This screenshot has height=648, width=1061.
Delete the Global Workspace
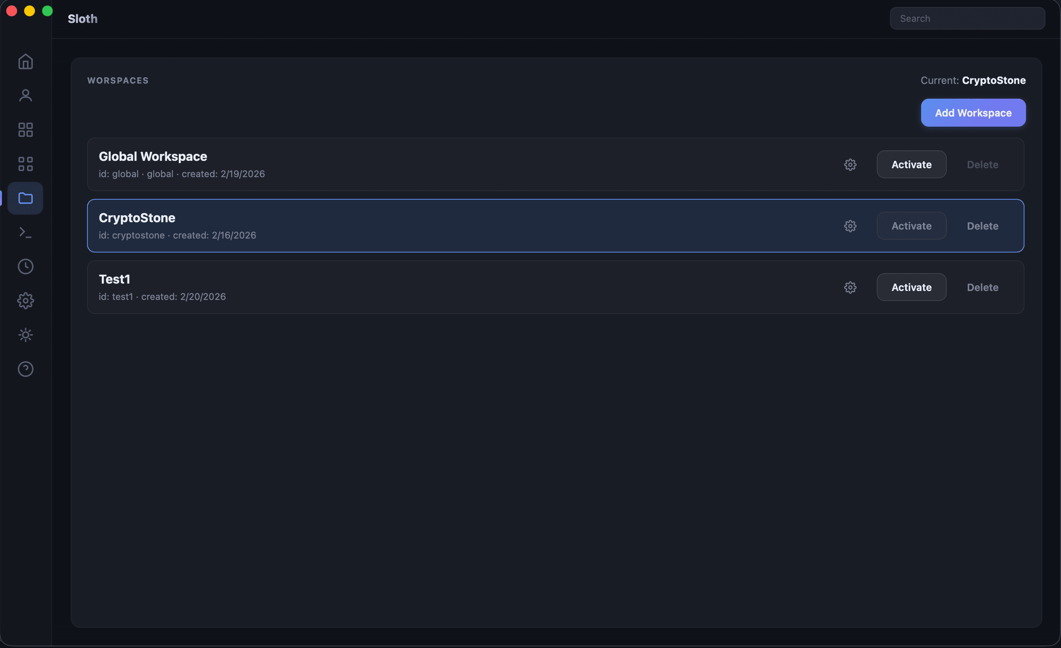982,164
